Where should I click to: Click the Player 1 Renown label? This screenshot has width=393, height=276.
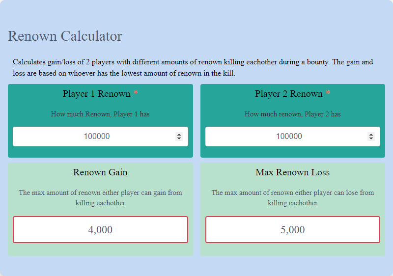tap(96, 94)
